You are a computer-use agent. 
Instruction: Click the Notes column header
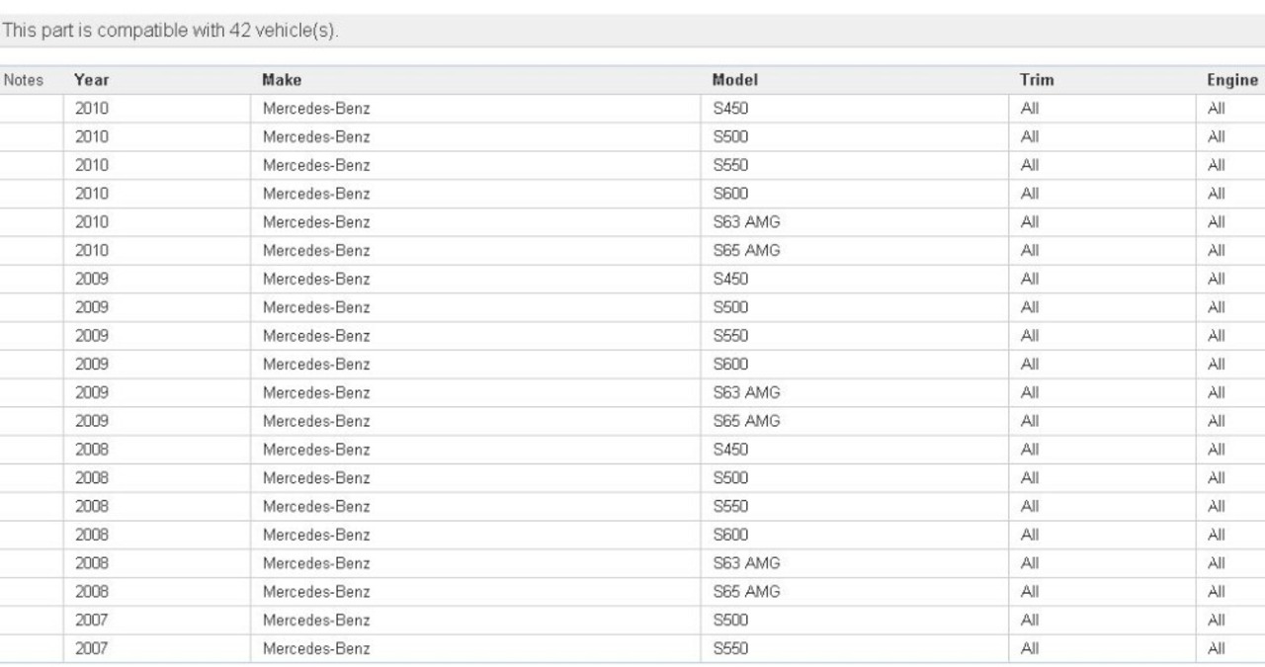coord(24,80)
